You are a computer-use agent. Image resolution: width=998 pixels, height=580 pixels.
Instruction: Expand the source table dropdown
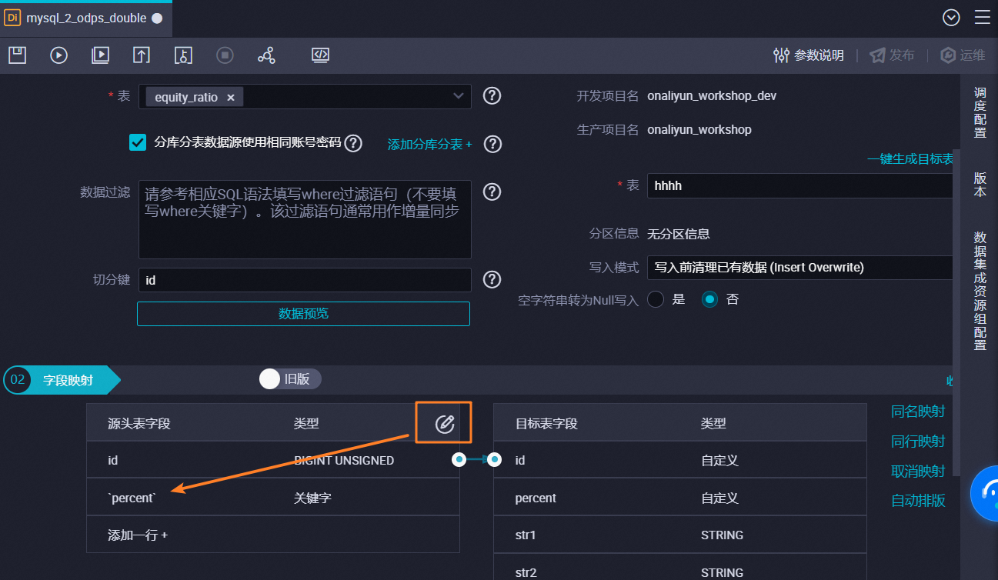coord(459,96)
